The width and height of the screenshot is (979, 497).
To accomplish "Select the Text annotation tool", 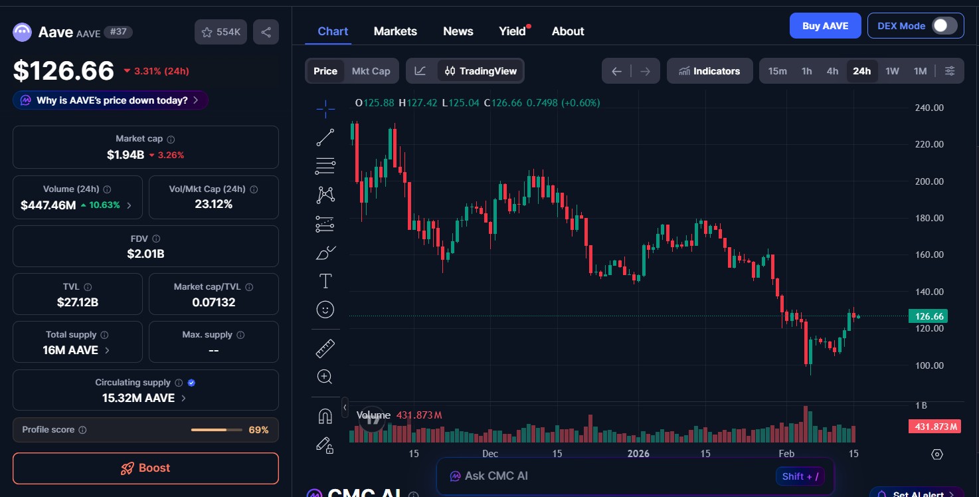I will (x=325, y=280).
